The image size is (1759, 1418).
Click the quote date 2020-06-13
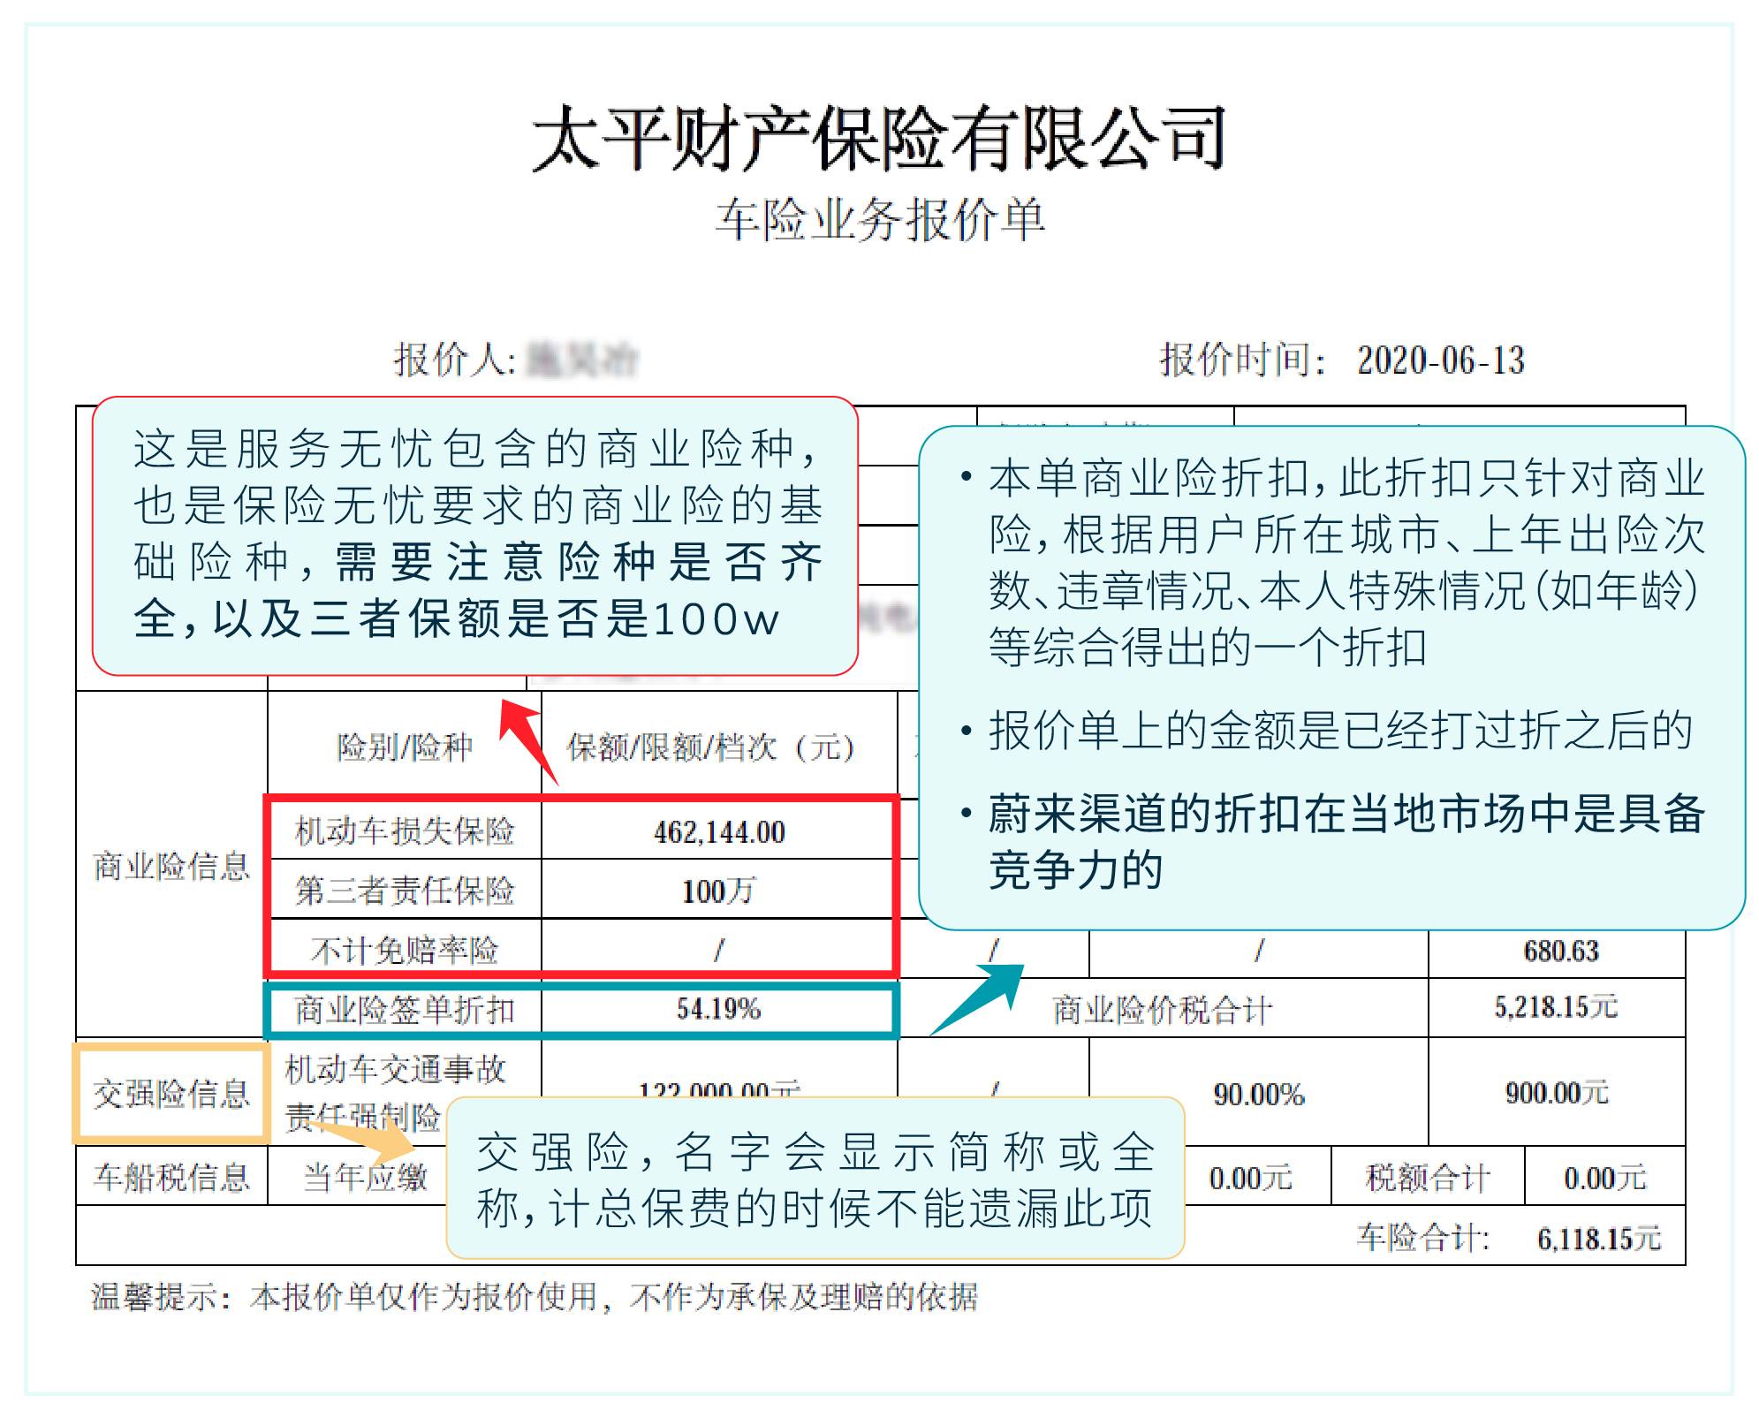pos(1441,360)
